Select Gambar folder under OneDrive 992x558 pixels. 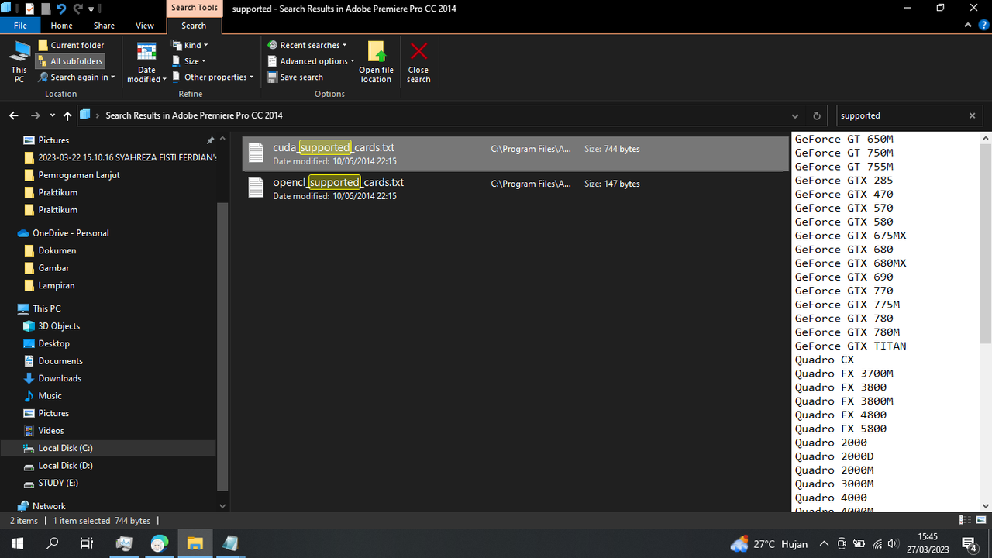click(53, 268)
